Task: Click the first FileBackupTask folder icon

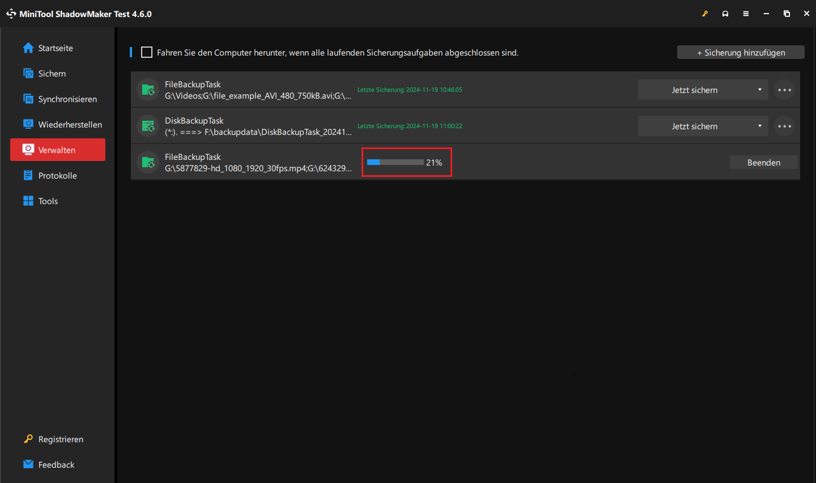Action: [148, 90]
